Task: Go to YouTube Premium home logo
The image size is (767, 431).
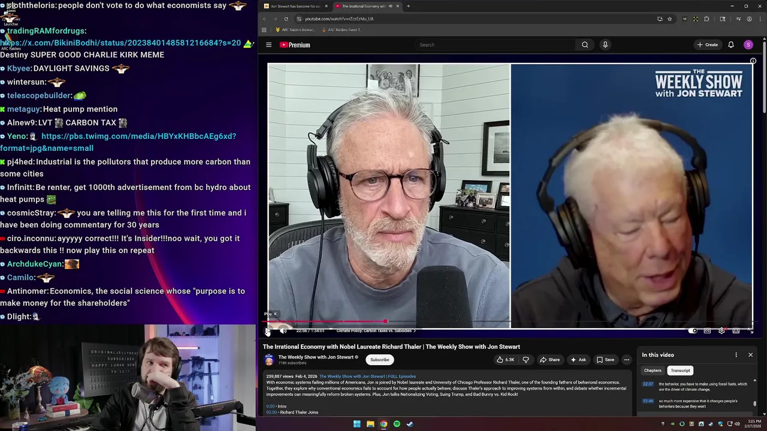Action: click(x=295, y=45)
